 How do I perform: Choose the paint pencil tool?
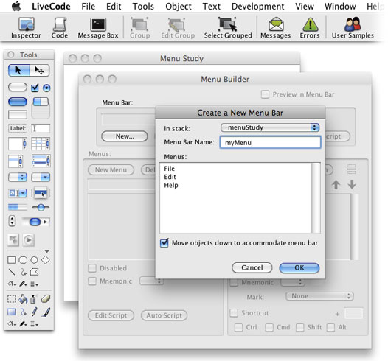(x=35, y=312)
